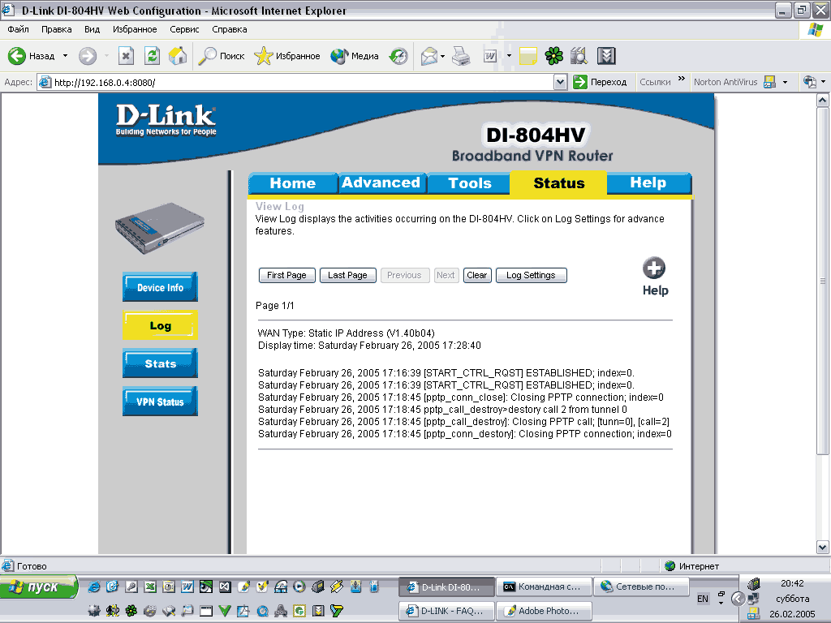The width and height of the screenshot is (831, 623).
Task: Switch to the Сетевые по... taskbar window
Action: point(641,587)
